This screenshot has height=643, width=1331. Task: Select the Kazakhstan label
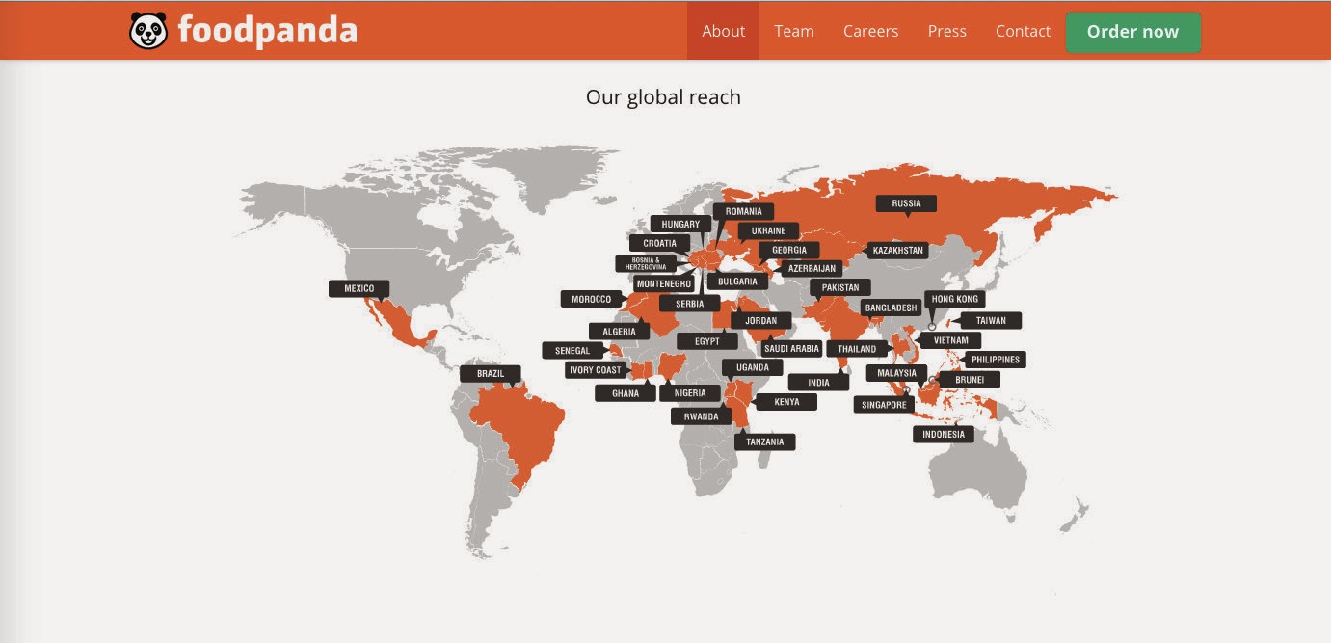click(x=896, y=249)
